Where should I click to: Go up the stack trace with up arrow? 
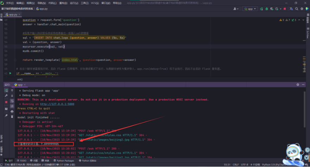[12, 90]
